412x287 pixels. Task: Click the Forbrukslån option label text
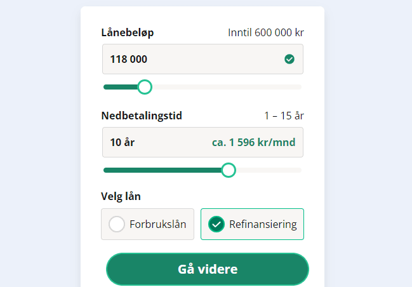(x=157, y=224)
